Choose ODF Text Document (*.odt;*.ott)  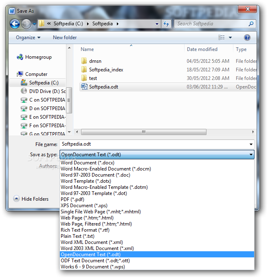coord(157,261)
